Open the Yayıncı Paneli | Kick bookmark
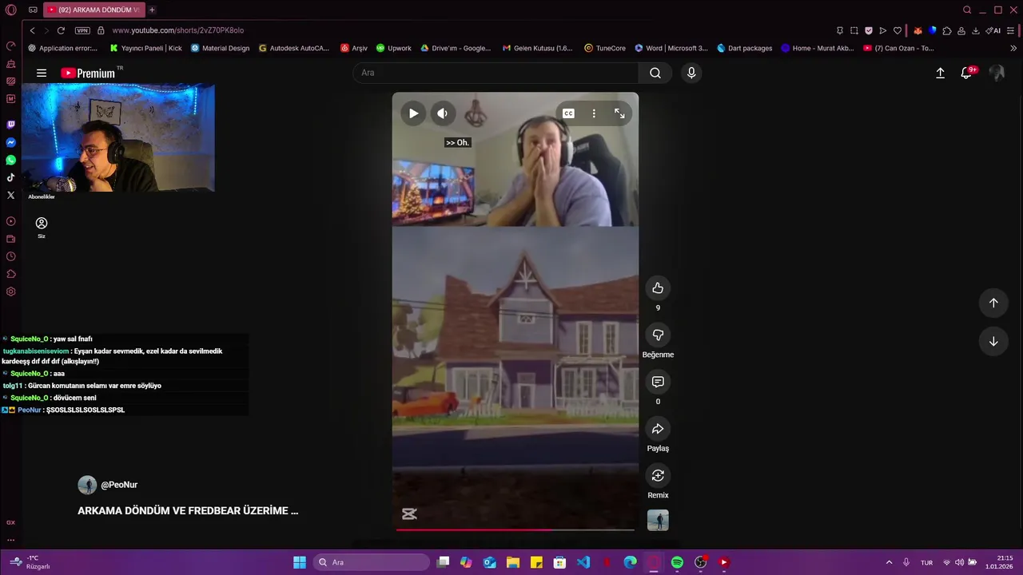 pyautogui.click(x=146, y=48)
